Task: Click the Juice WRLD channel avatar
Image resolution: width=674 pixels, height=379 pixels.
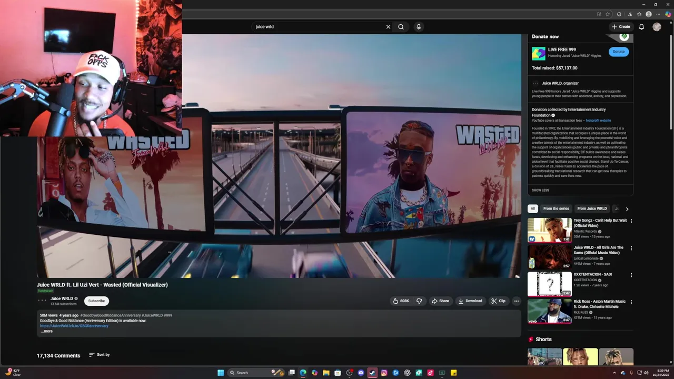Action: 42,301
